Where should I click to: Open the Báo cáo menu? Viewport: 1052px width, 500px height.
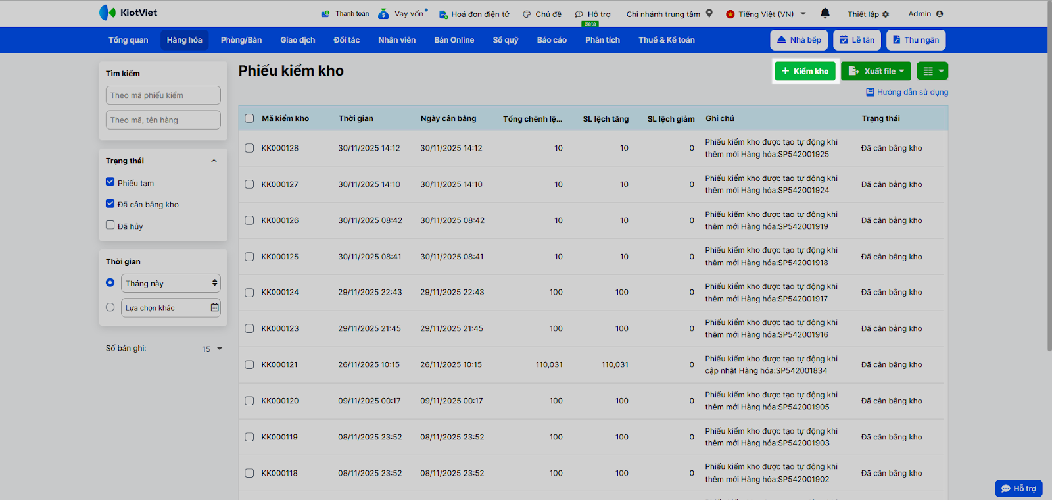(x=551, y=40)
